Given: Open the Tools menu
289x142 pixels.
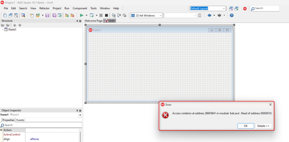Looking at the screenshot, I should [x=94, y=8].
